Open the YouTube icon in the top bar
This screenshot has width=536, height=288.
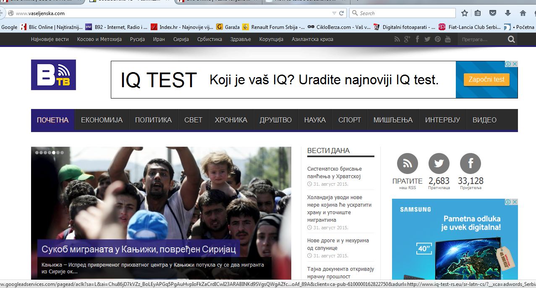pos(448,39)
